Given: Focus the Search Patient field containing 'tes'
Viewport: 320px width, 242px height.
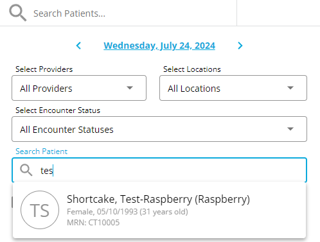Looking at the screenshot, I should tap(159, 170).
